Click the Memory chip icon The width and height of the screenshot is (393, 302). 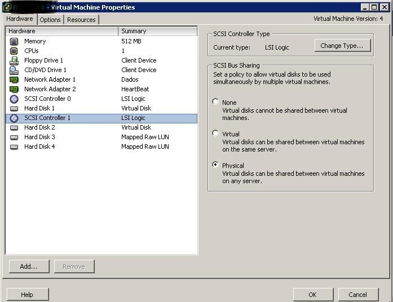[x=14, y=41]
